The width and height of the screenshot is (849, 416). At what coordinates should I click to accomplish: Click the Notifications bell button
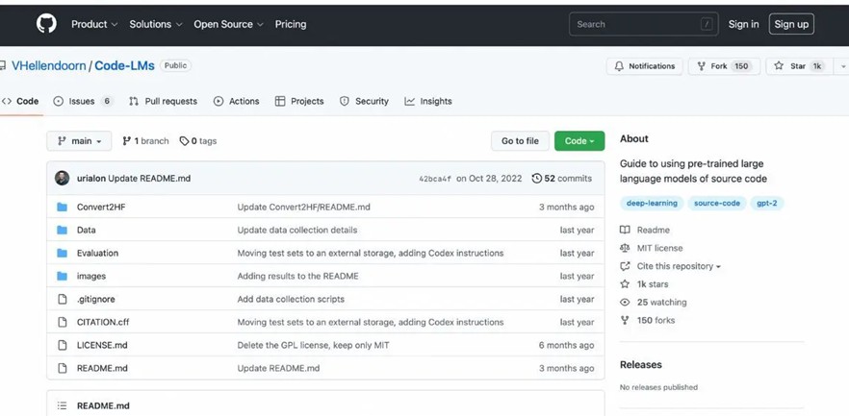click(x=644, y=66)
